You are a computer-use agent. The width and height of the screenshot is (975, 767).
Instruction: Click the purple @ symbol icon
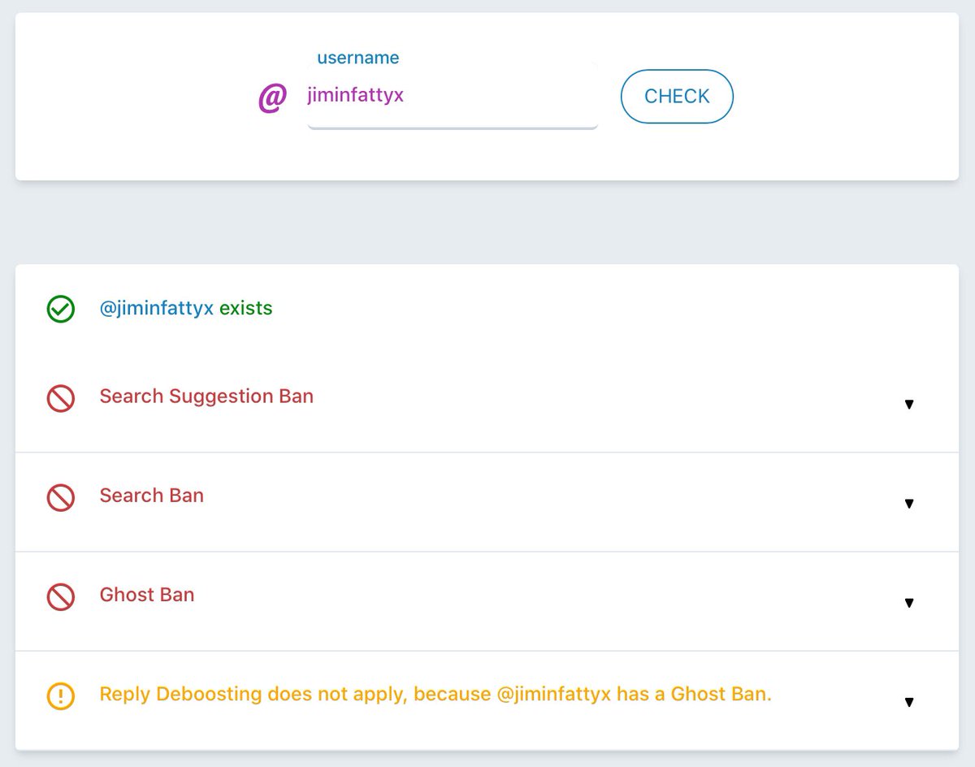272,98
